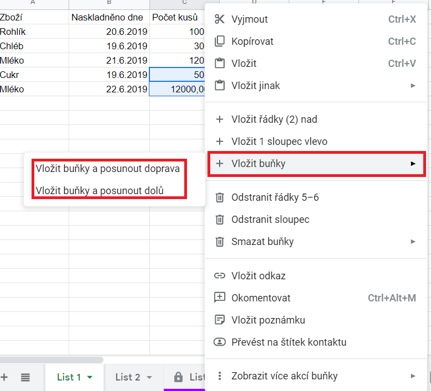The image size is (431, 391).
Task: Click the horizontal scrollbar above sheet tabs
Action: [x=53, y=360]
